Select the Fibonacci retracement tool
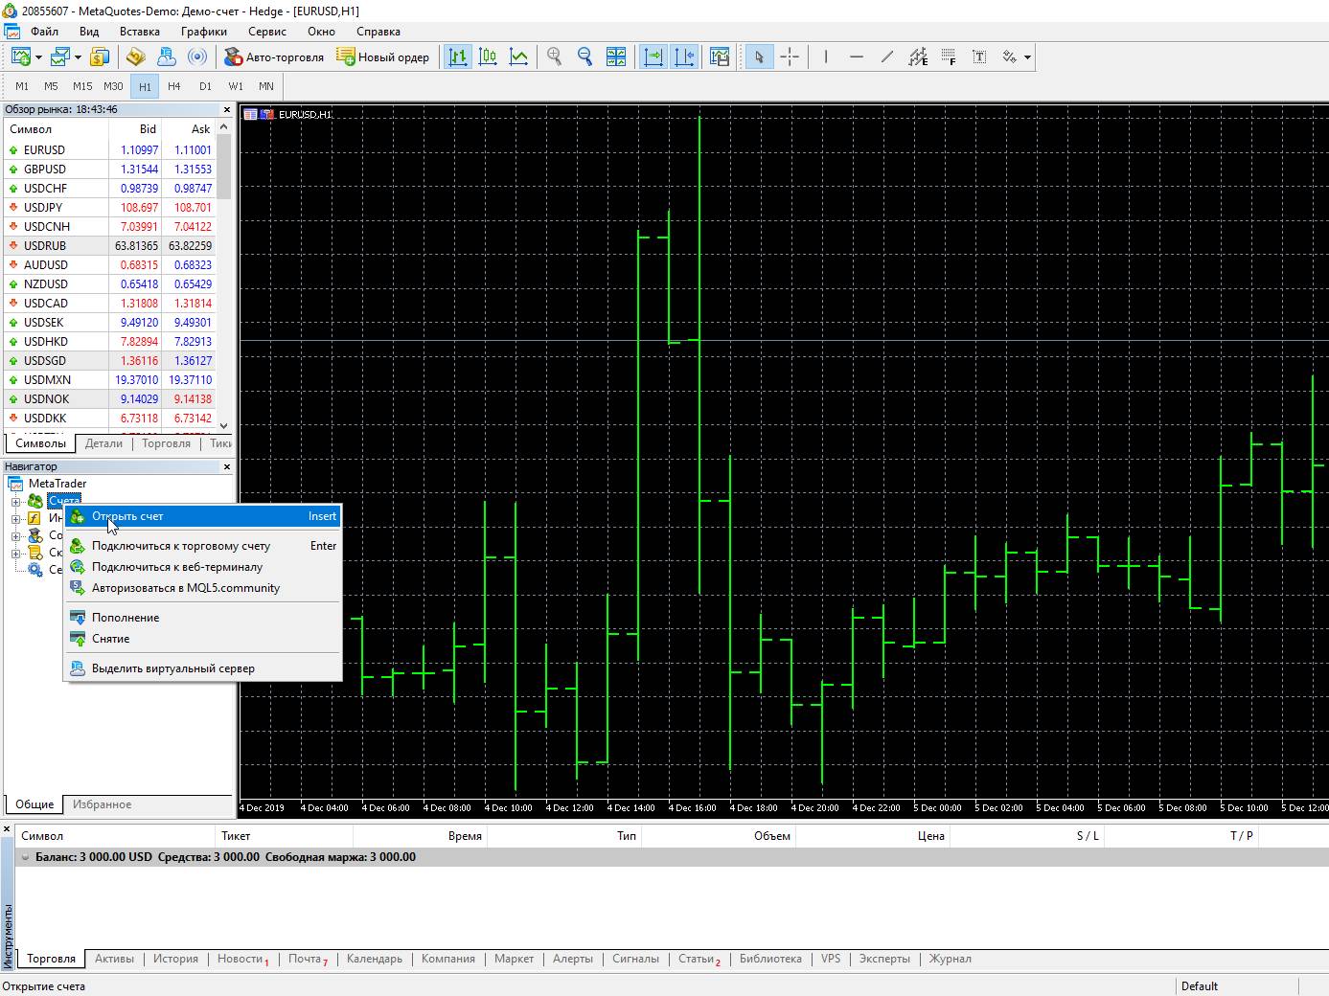The width and height of the screenshot is (1329, 996). [x=949, y=57]
